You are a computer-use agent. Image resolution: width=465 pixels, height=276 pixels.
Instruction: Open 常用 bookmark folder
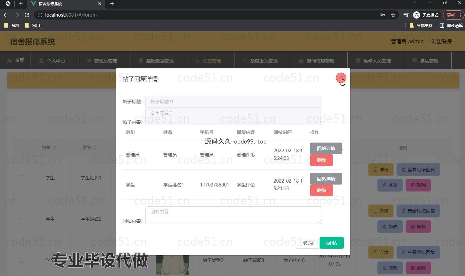33,25
